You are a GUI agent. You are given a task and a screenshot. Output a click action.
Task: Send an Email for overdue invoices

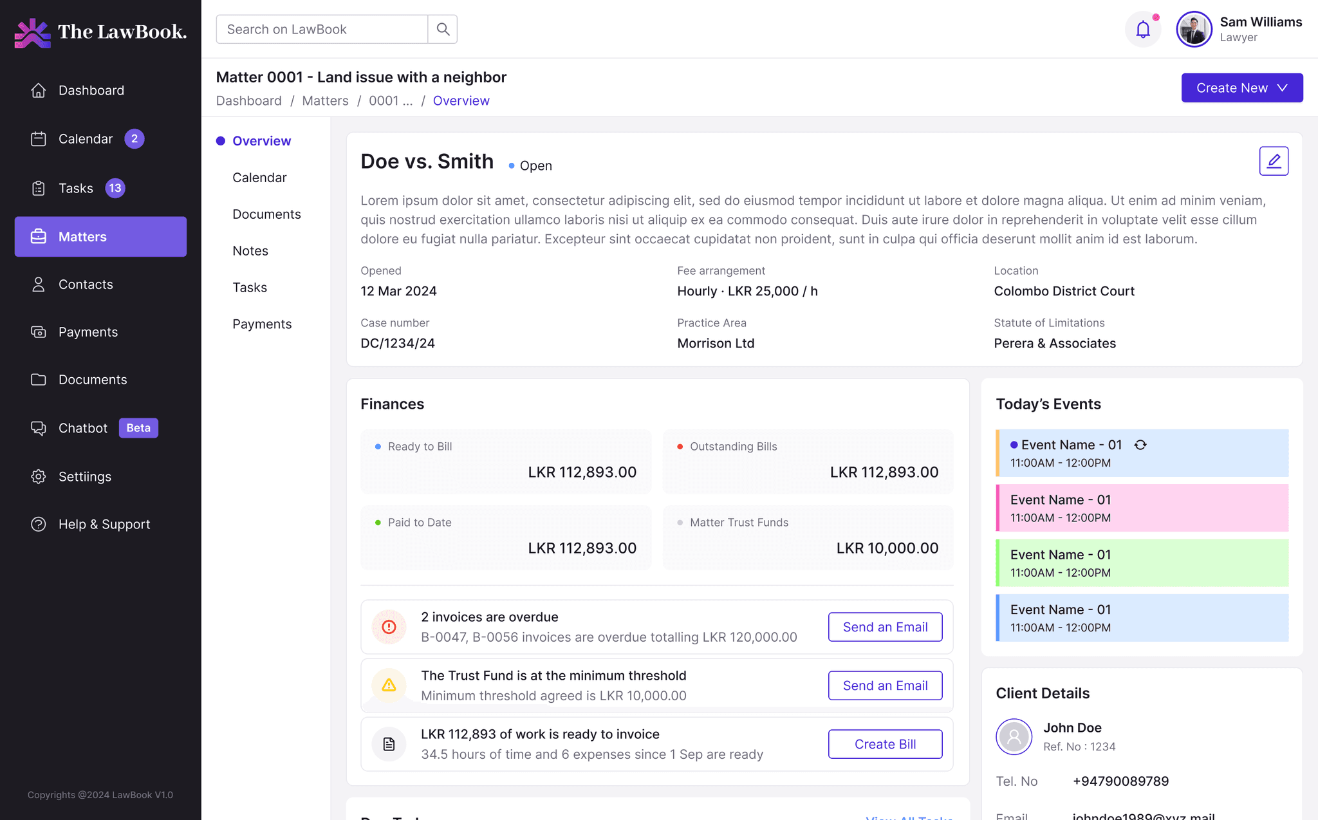(885, 627)
